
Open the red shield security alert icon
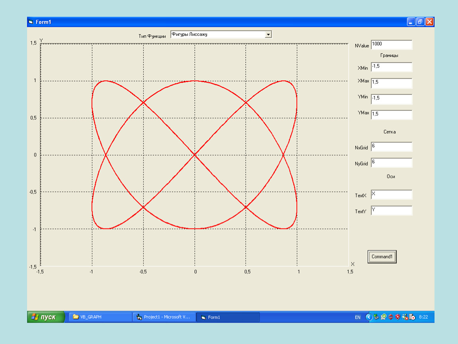coord(397,317)
